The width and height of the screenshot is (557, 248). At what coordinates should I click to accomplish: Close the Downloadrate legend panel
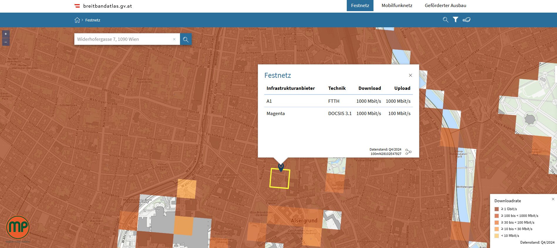point(553,199)
